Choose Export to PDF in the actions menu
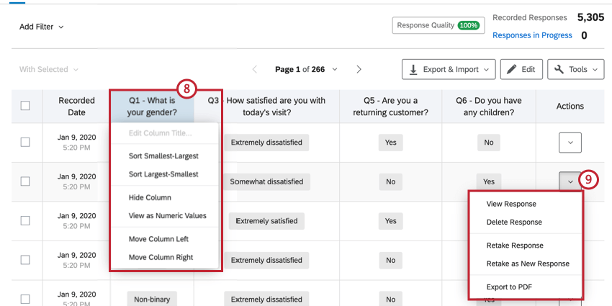The image size is (612, 306). [509, 287]
